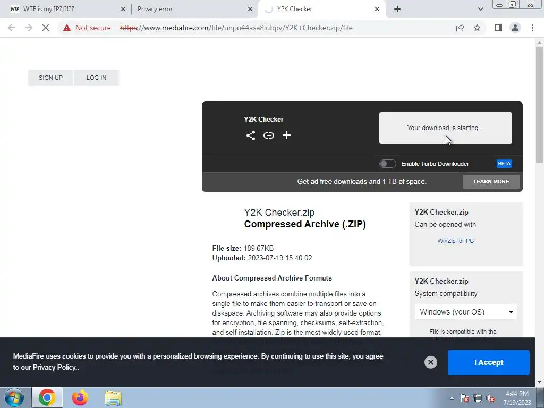544x408 pixels.
Task: Click the Action Center flag tray icon
Action: (464, 398)
